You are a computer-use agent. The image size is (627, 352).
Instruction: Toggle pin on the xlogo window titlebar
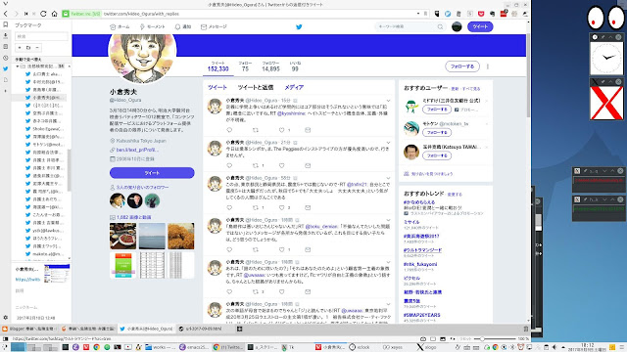[603, 82]
